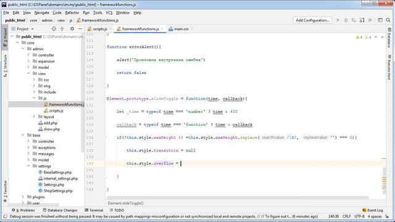The height and width of the screenshot is (222, 395).
Task: Expand the css folder
Action: click(34, 80)
